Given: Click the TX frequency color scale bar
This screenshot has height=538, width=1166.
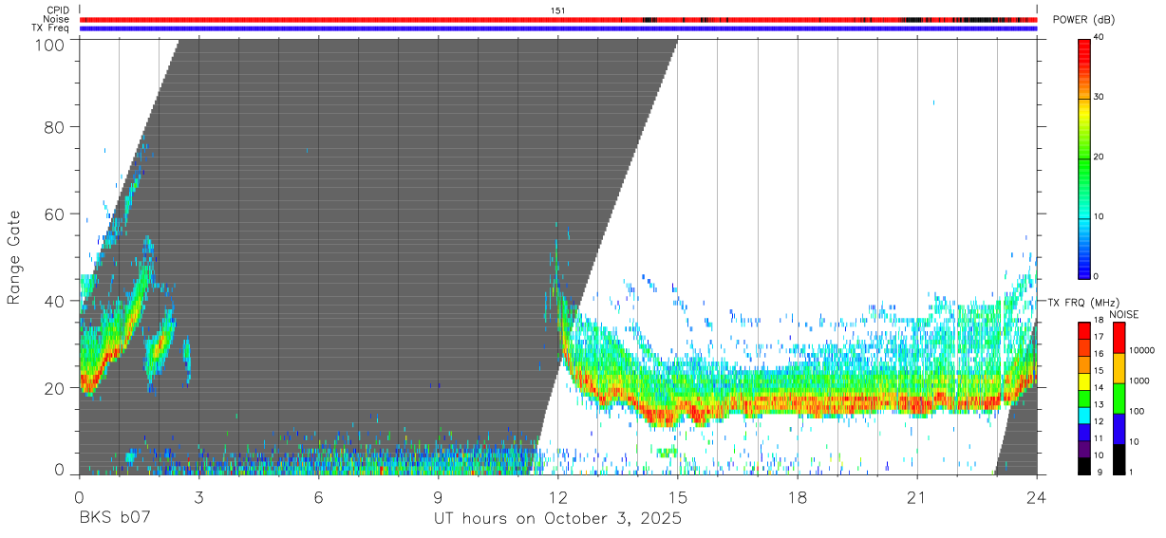Looking at the screenshot, I should pos(1083,399).
